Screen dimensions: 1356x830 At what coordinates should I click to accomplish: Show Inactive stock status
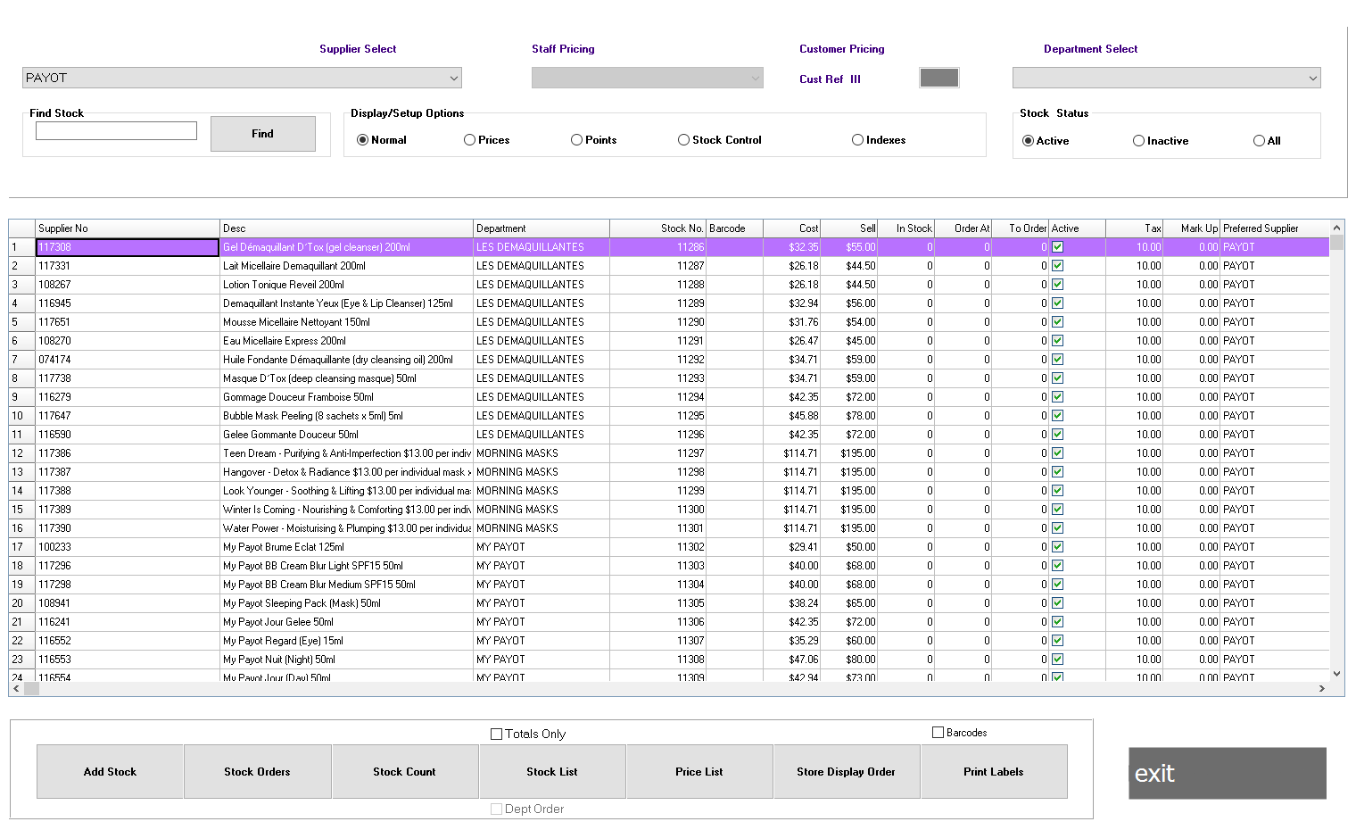coord(1138,140)
